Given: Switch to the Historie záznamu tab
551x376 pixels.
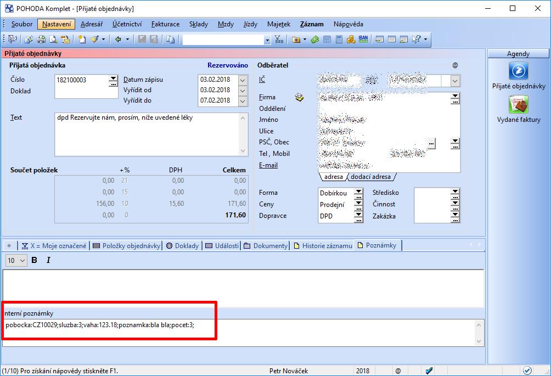Looking at the screenshot, I should coord(323,245).
